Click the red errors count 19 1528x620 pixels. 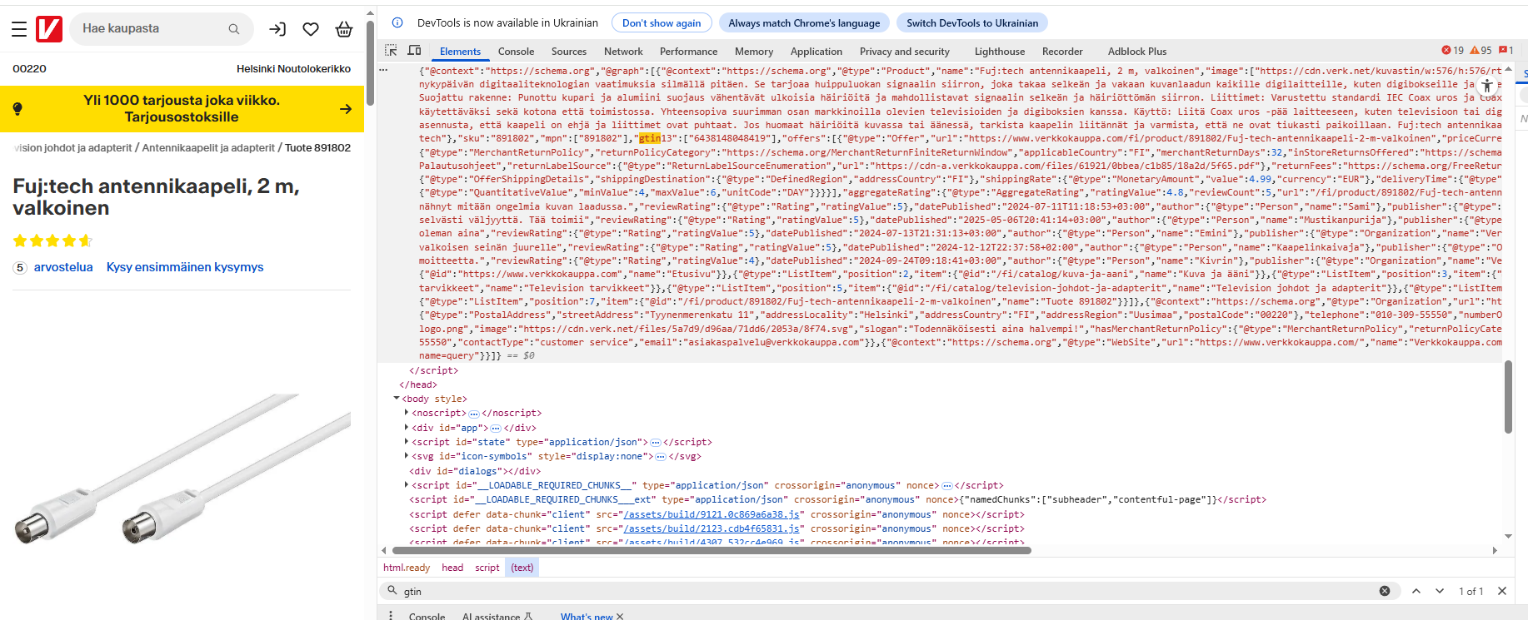tap(1452, 51)
